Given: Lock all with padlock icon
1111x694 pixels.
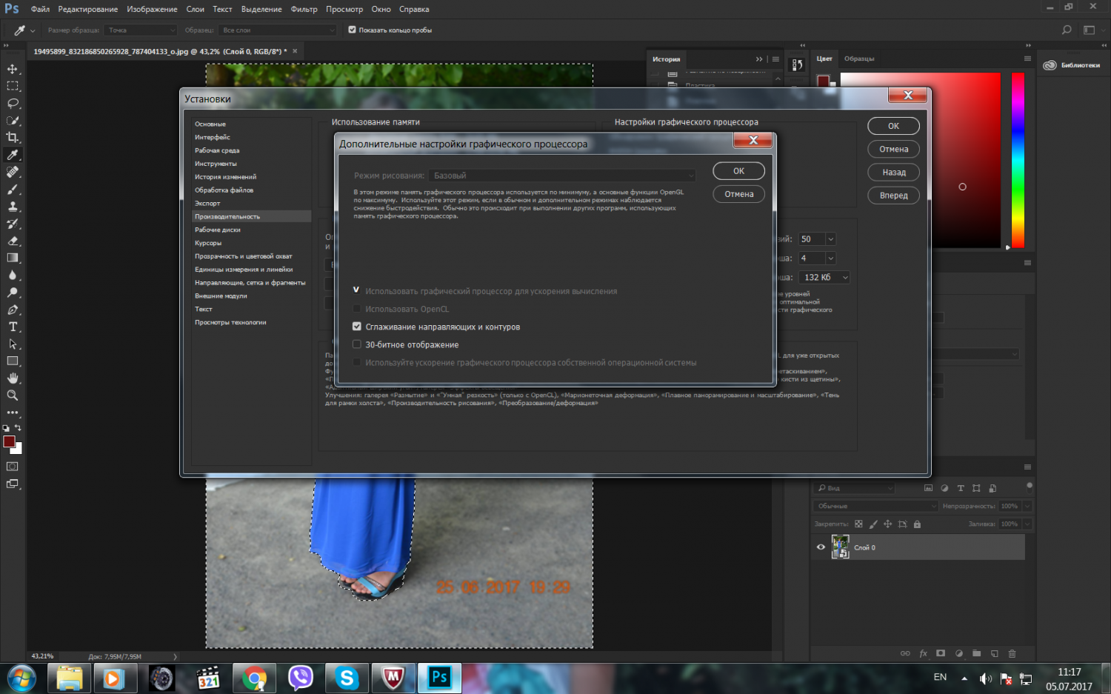Looking at the screenshot, I should pos(917,524).
